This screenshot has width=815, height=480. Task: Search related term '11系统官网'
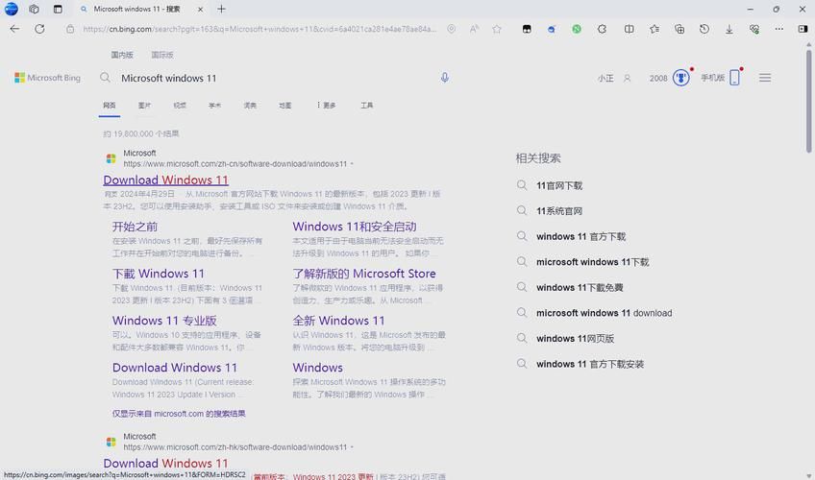(559, 211)
